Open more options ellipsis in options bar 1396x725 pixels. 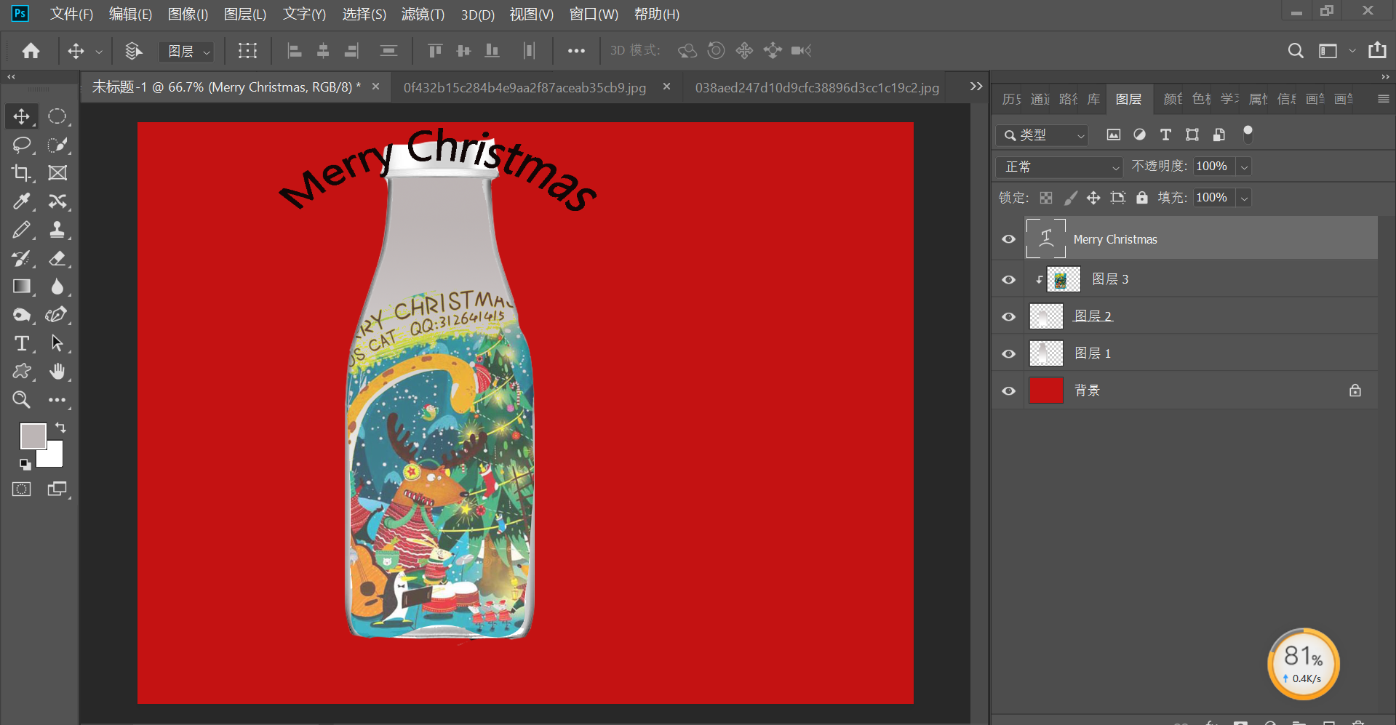pyautogui.click(x=576, y=51)
